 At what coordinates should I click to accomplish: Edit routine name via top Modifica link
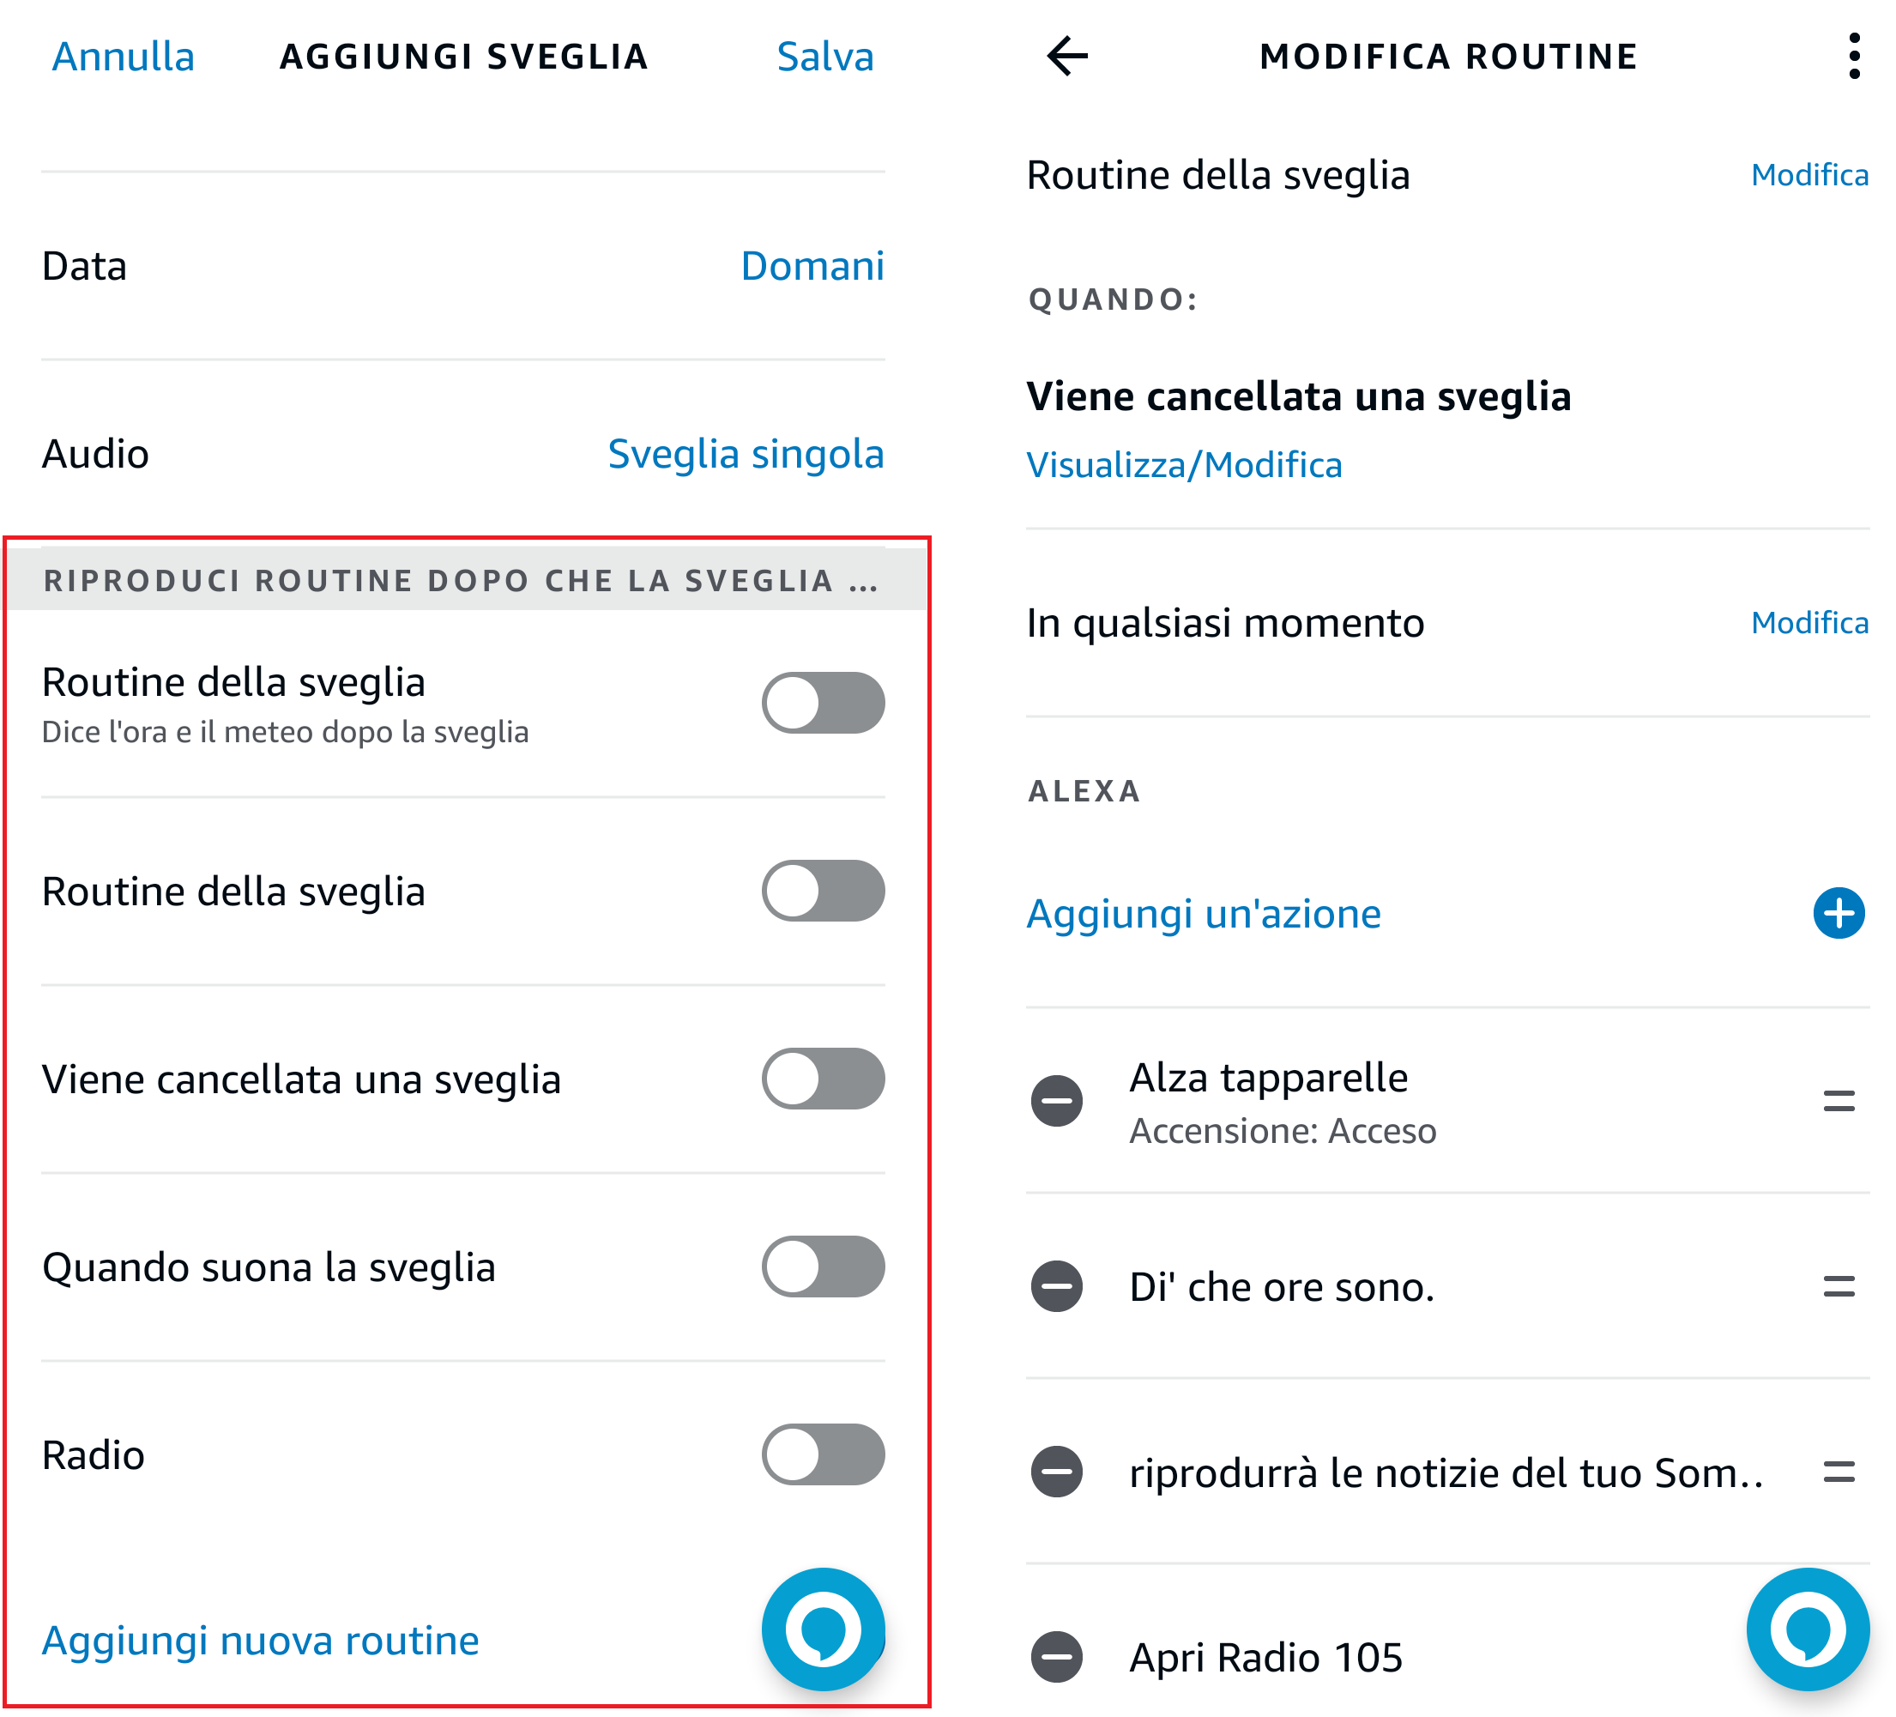pyautogui.click(x=1808, y=175)
